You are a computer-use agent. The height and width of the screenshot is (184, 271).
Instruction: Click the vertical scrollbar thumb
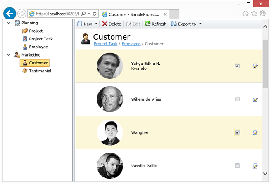pos(265,64)
